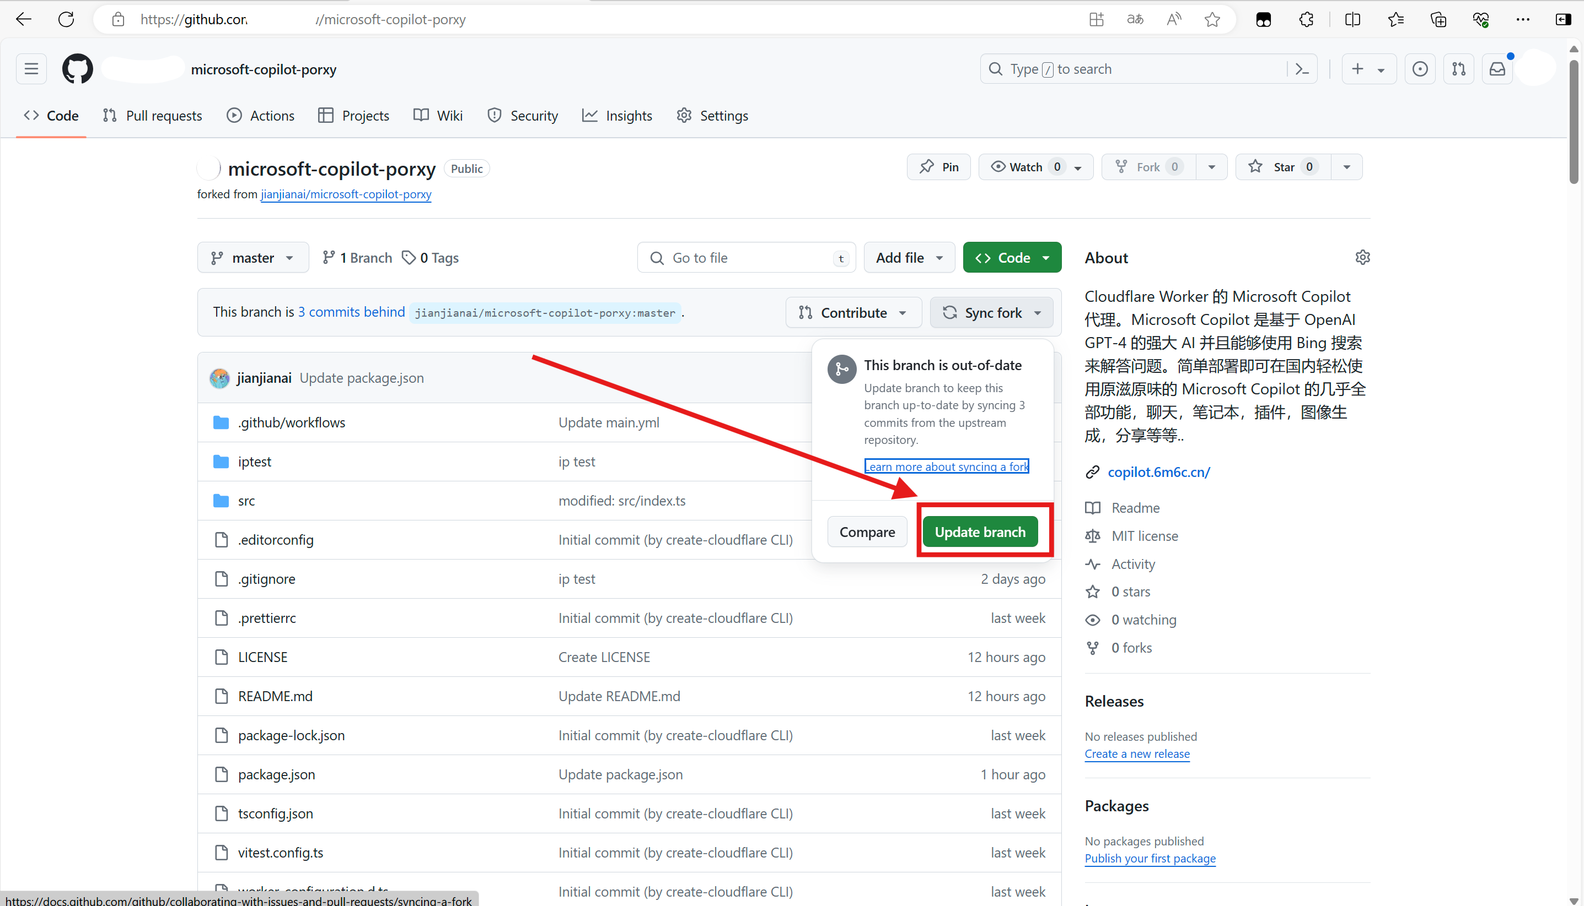Open the command palette icon

[1302, 69]
